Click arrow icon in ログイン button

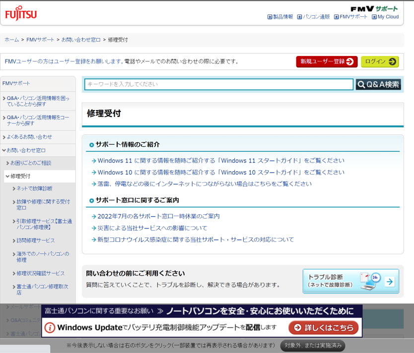392,61
